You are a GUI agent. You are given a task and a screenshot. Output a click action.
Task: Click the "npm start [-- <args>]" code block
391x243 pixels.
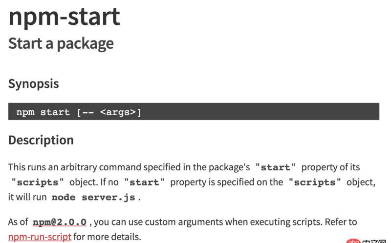pos(194,112)
